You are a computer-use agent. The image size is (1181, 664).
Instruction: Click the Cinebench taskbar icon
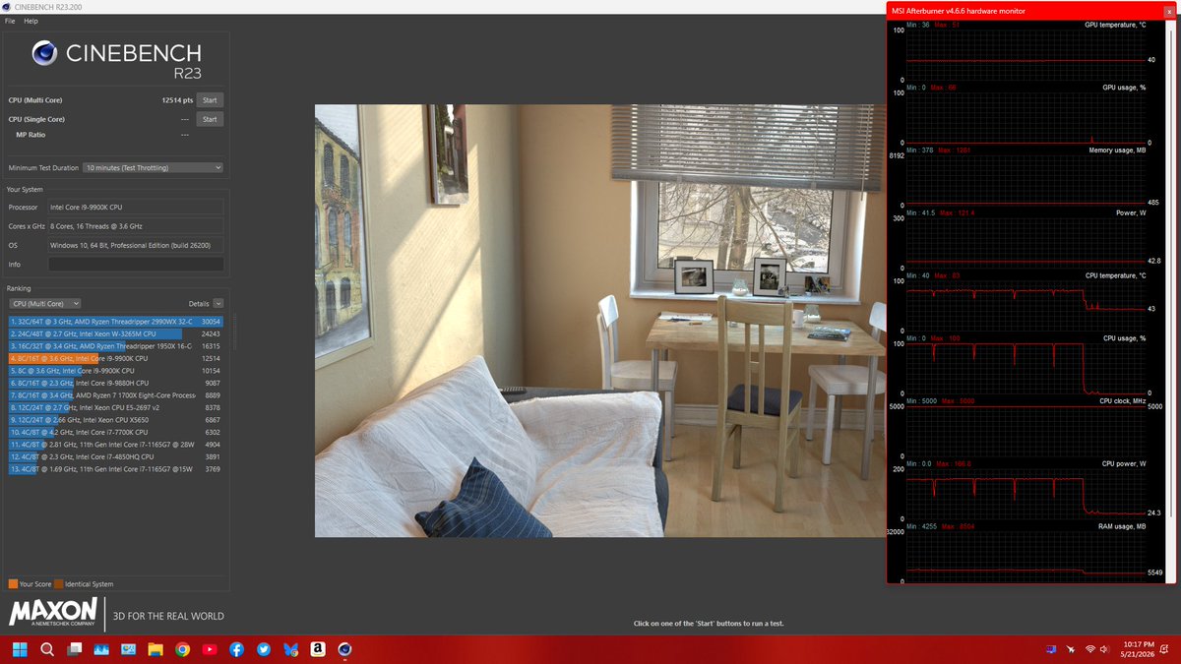[x=344, y=649]
